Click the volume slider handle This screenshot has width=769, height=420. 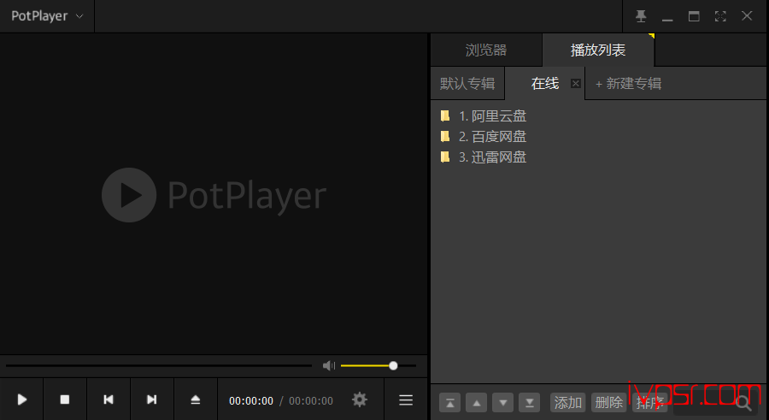coord(393,365)
